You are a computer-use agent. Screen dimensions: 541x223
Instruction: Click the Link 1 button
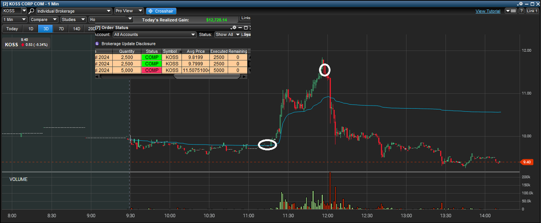pyautogui.click(x=532, y=11)
